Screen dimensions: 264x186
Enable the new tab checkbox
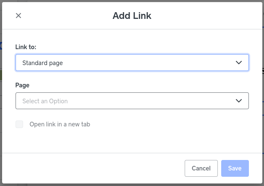19,124
